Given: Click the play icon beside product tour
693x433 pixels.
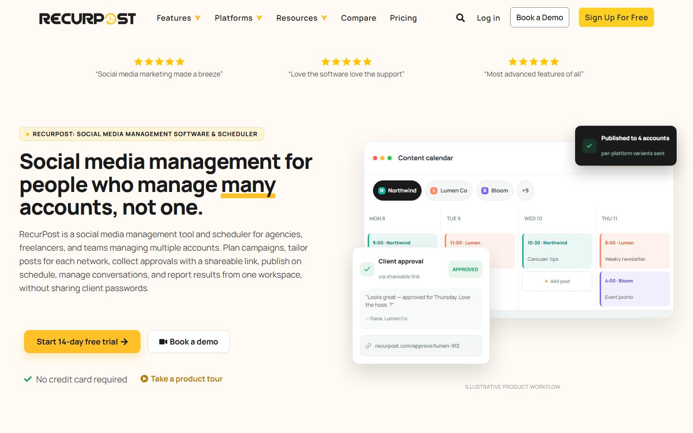Looking at the screenshot, I should coord(144,379).
